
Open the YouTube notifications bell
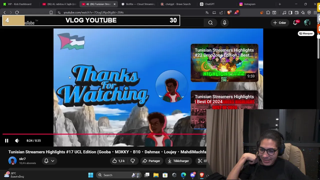click(x=295, y=23)
